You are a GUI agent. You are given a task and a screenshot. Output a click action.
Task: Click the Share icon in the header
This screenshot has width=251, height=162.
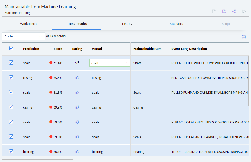(234, 11)
